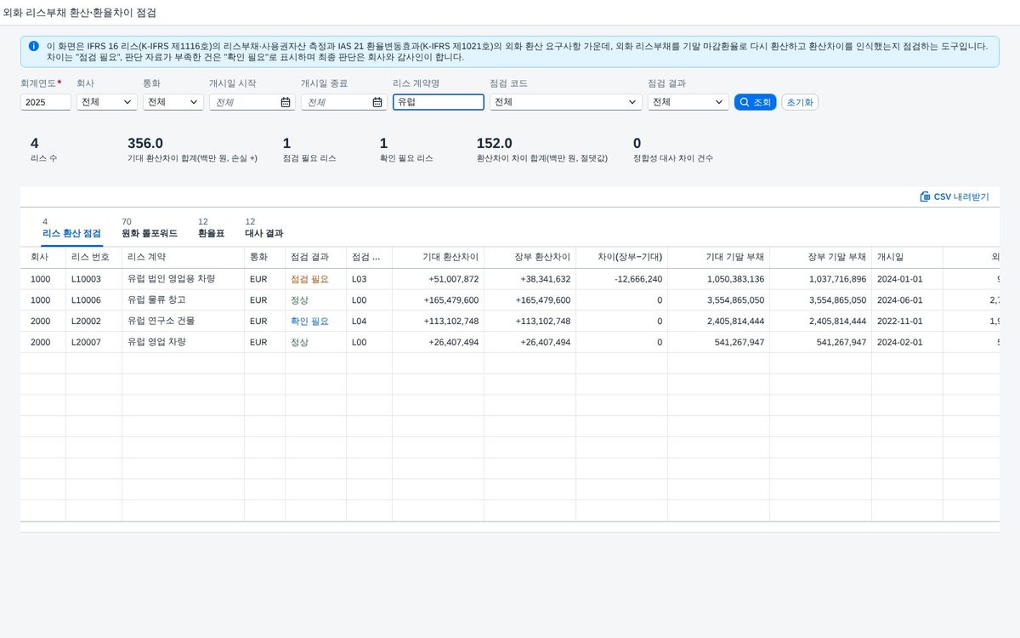Click the 차이(장부−기대) column header
The width and height of the screenshot is (1020, 638).
[622, 258]
